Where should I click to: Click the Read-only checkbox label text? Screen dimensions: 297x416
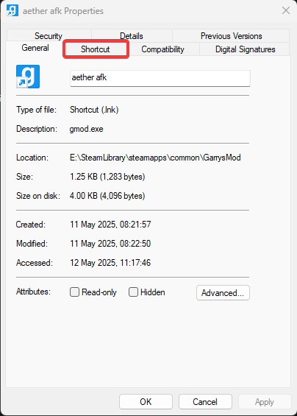coord(99,292)
